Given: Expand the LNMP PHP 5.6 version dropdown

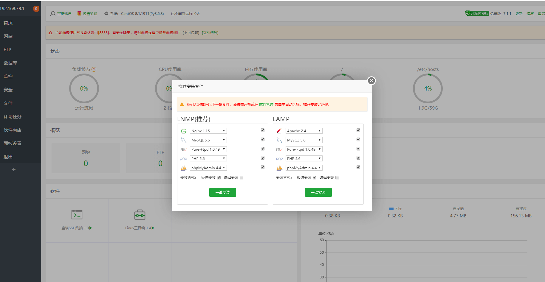Looking at the screenshot, I should click(208, 159).
